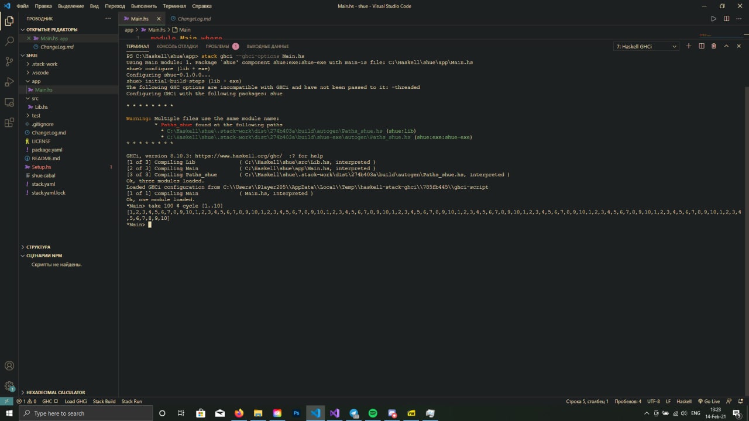Open the Remote Explorer view

[x=9, y=102]
